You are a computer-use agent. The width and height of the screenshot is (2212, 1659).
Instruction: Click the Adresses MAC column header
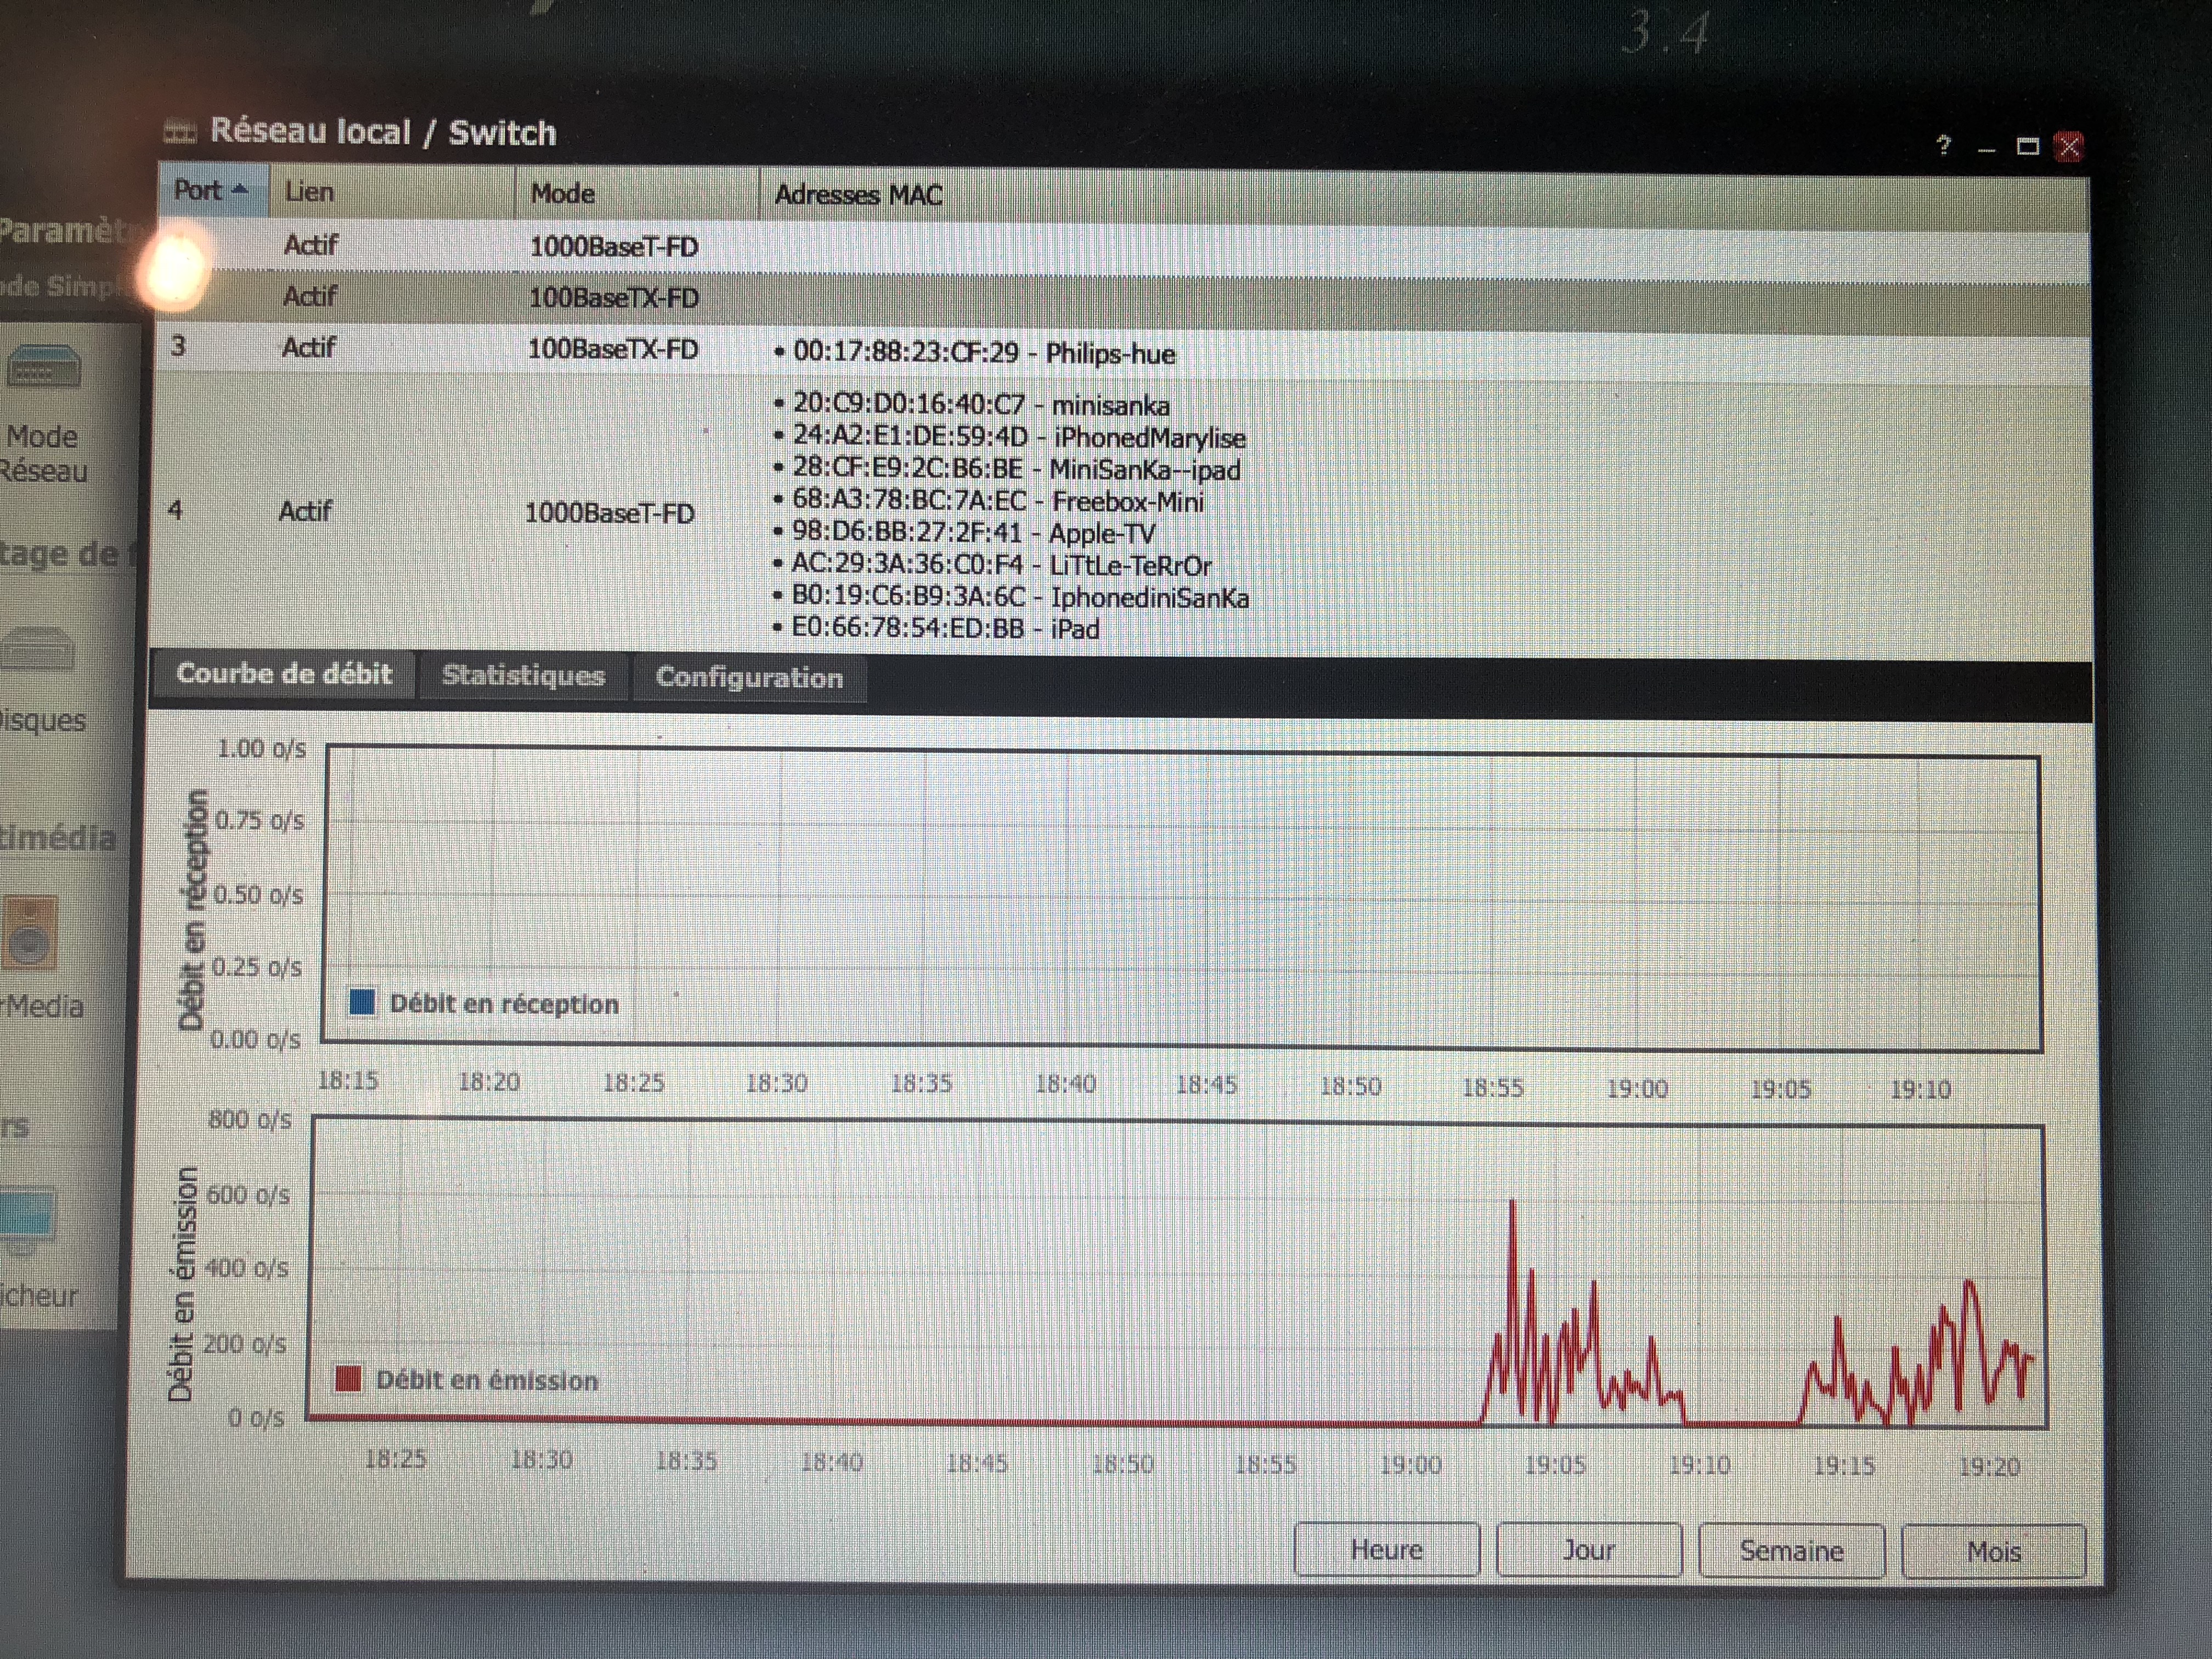(x=858, y=195)
